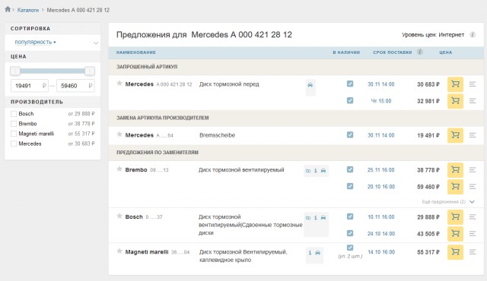Open car icon for Magneti marelli disc
487x281 pixels.
tap(318, 253)
